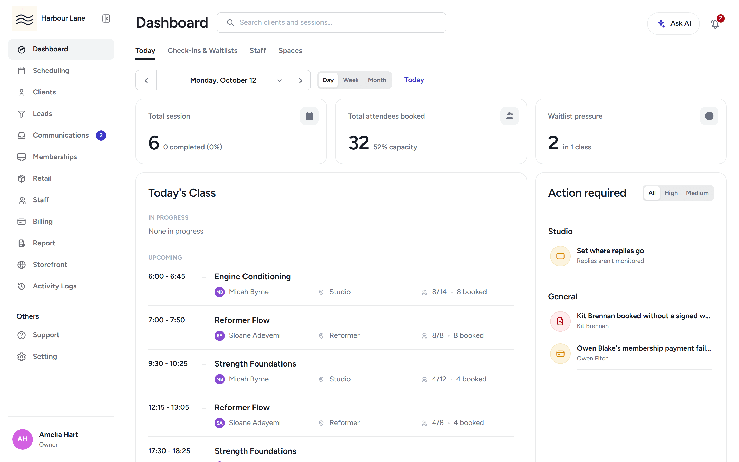Jump to Today link
Viewport: 739px width, 462px height.
click(x=414, y=80)
